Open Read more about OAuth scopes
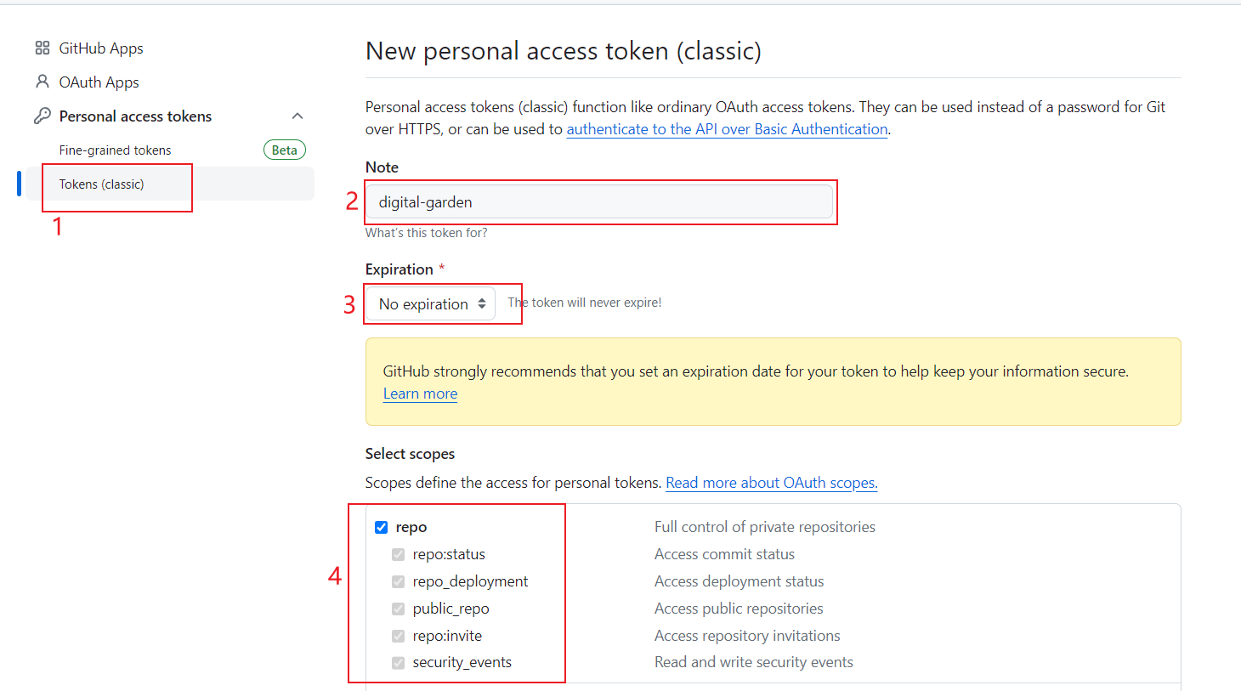 click(x=770, y=482)
